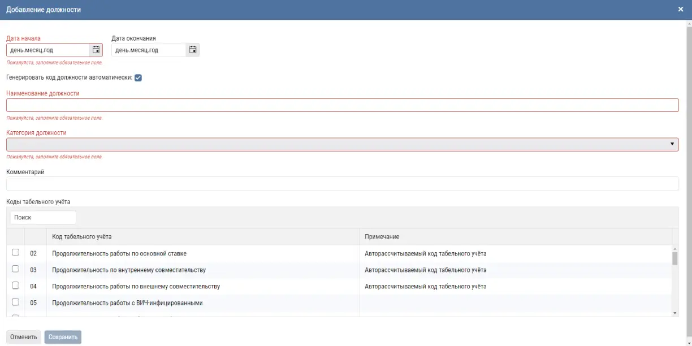
Task: Uncheck automatic position code generation
Action: click(138, 77)
